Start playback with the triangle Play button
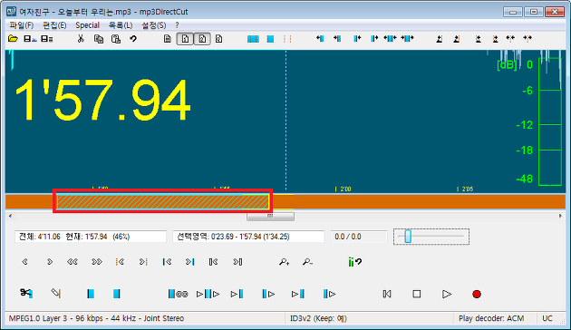The width and height of the screenshot is (571, 330). point(447,294)
